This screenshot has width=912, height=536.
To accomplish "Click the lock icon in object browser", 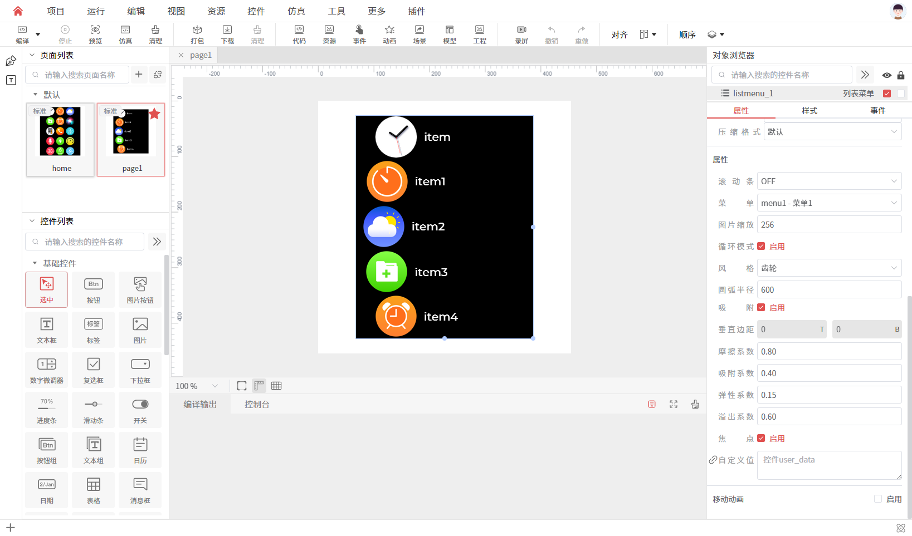I will pyautogui.click(x=900, y=75).
